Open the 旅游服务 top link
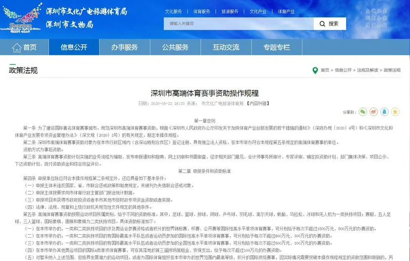410x261 pixels. pyautogui.click(x=229, y=11)
